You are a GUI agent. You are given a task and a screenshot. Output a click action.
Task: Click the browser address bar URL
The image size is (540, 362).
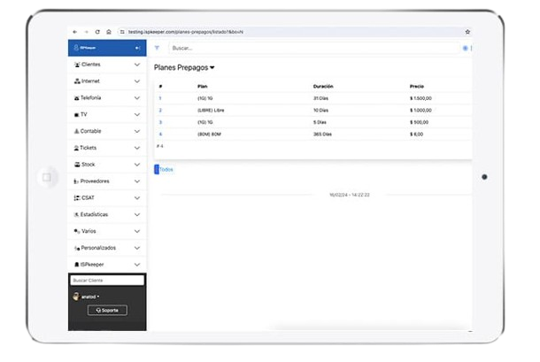[186, 32]
